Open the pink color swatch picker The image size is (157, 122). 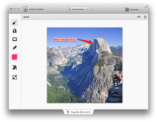pos(15,57)
